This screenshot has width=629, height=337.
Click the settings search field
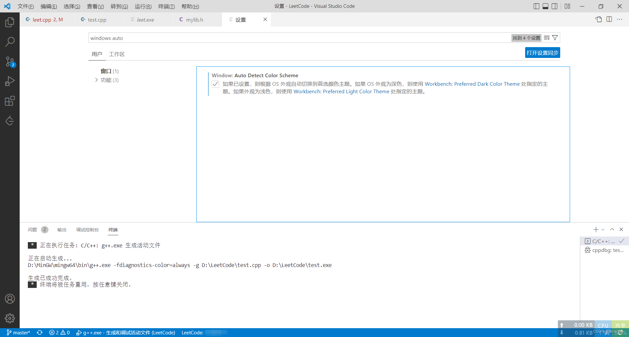tap(300, 38)
